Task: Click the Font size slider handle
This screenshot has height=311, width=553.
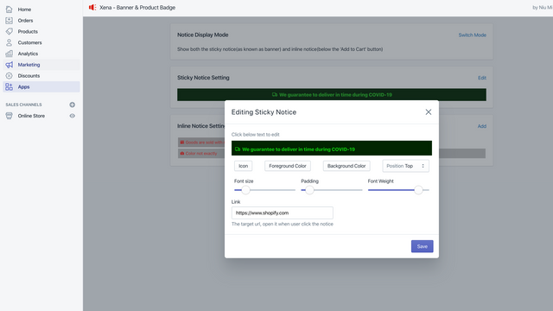Action: [x=245, y=190]
